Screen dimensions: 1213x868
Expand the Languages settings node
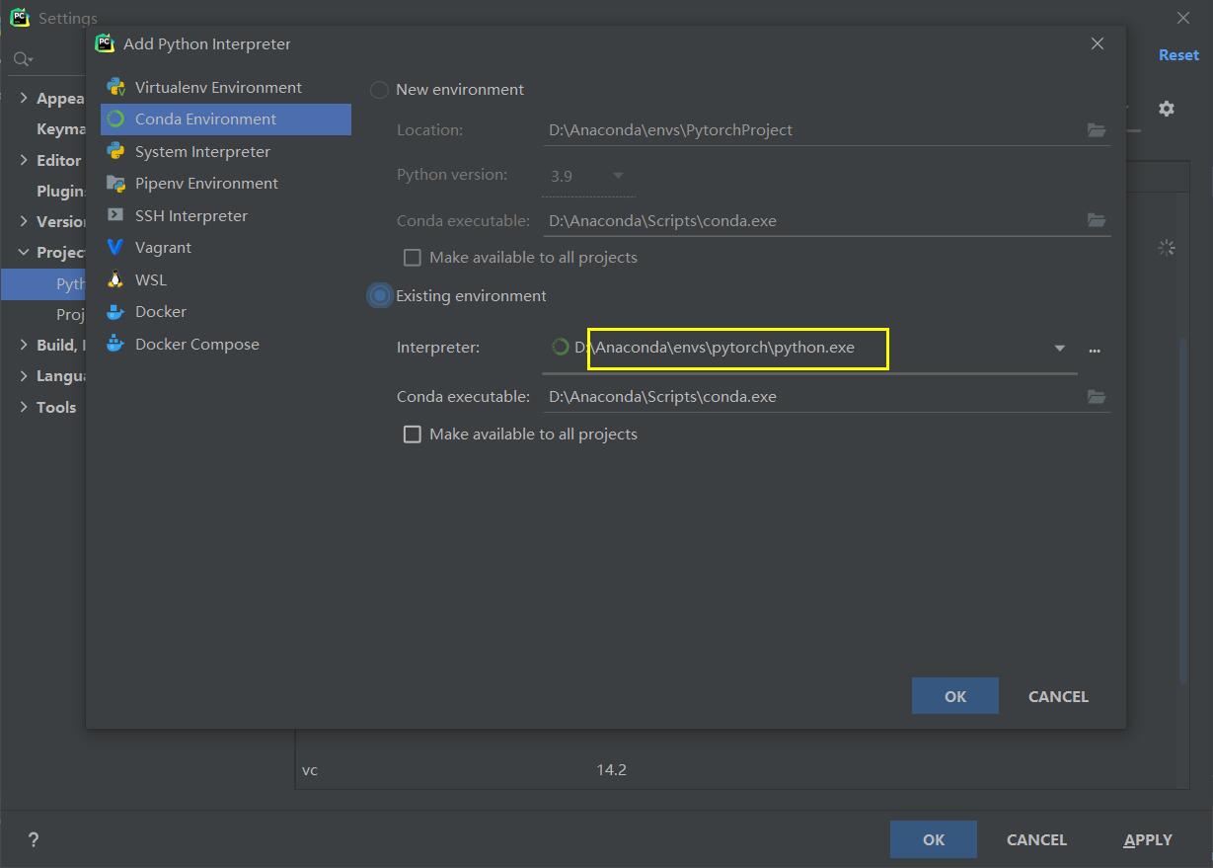coord(24,376)
